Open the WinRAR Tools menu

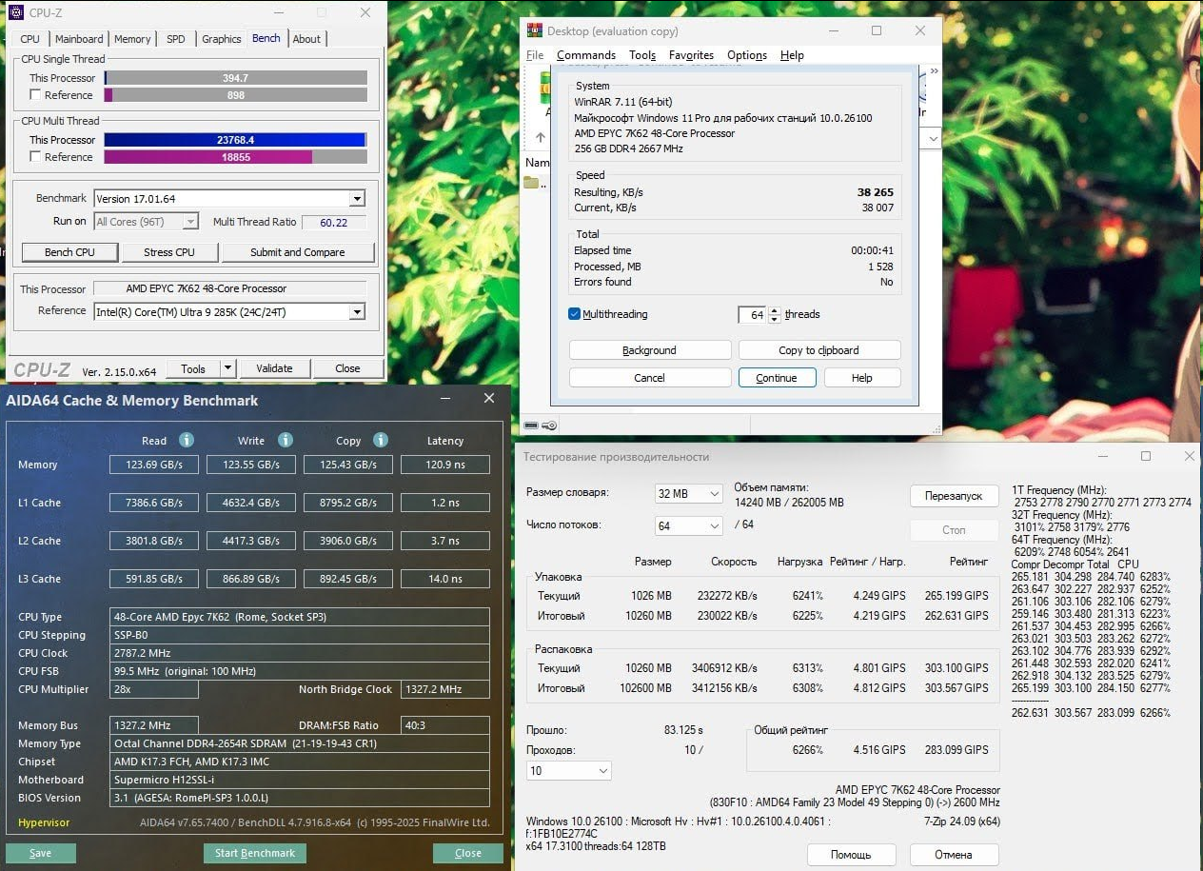tap(642, 55)
